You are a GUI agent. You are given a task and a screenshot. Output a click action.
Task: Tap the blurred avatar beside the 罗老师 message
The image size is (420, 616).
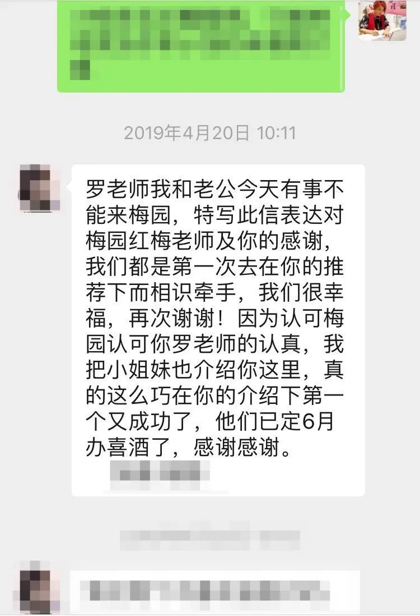40,188
